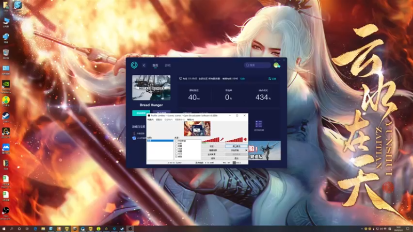Expand the system tray hidden icons chevron
This screenshot has height=232, width=413.
362,229
